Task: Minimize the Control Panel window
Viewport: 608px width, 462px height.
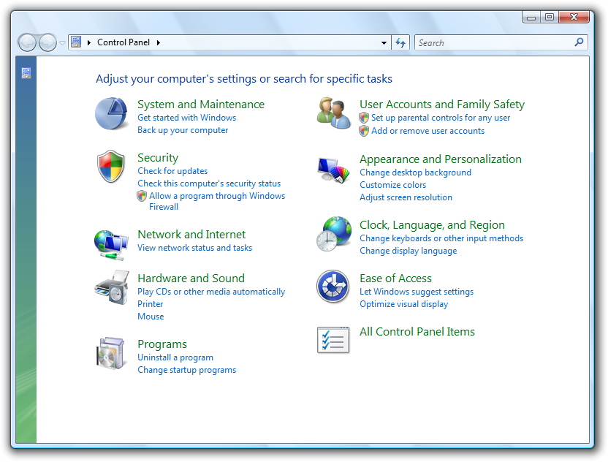Action: click(x=531, y=17)
